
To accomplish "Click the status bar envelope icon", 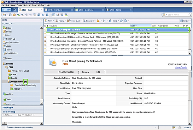I will click(180, 128).
